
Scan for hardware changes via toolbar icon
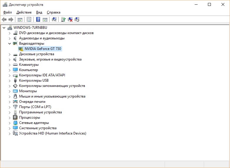[x=54, y=19]
